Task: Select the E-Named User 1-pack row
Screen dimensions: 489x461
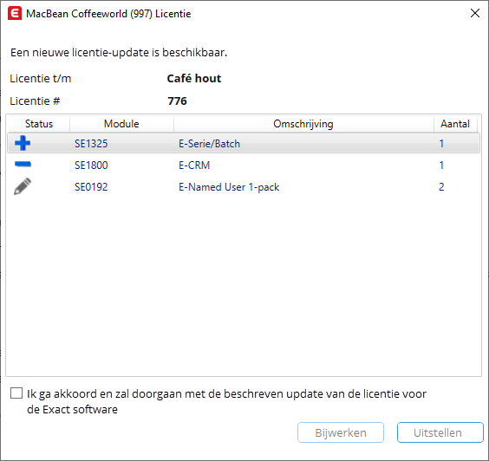Action: click(x=244, y=186)
